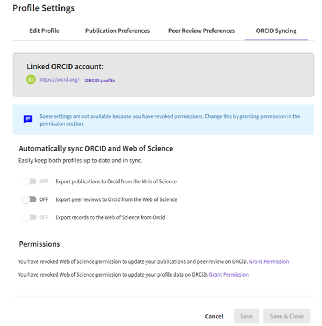Viewport: 322px width, 326px height.
Task: Click the blue message icon in banner
Action: point(28,120)
